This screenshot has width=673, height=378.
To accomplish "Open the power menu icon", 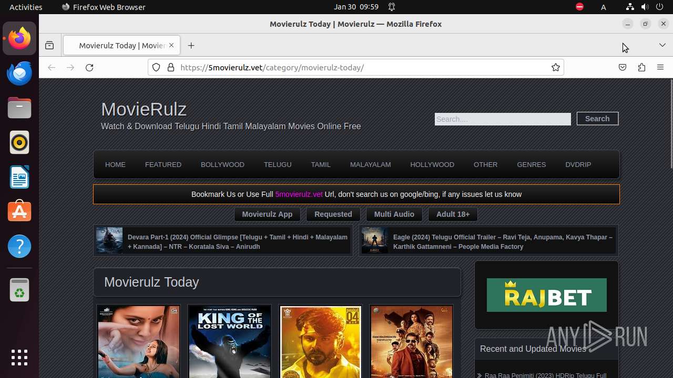I will click(x=660, y=7).
